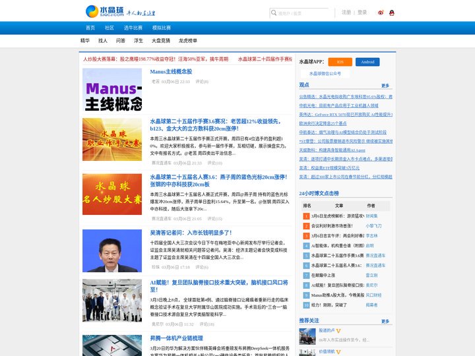The width and height of the screenshot is (475, 356).
Task: Click author 奥尼尔 under 复旦 article
Action: (158, 324)
